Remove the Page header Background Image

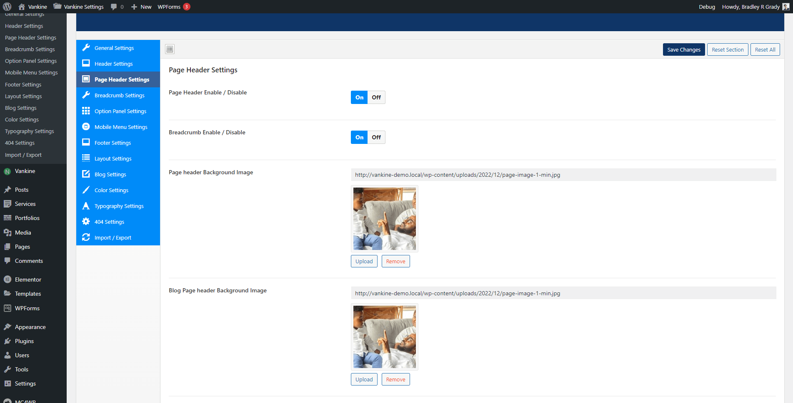395,261
